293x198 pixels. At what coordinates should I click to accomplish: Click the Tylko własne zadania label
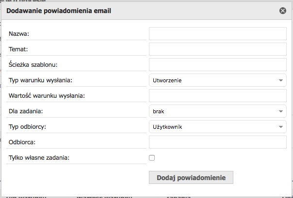tap(39, 158)
